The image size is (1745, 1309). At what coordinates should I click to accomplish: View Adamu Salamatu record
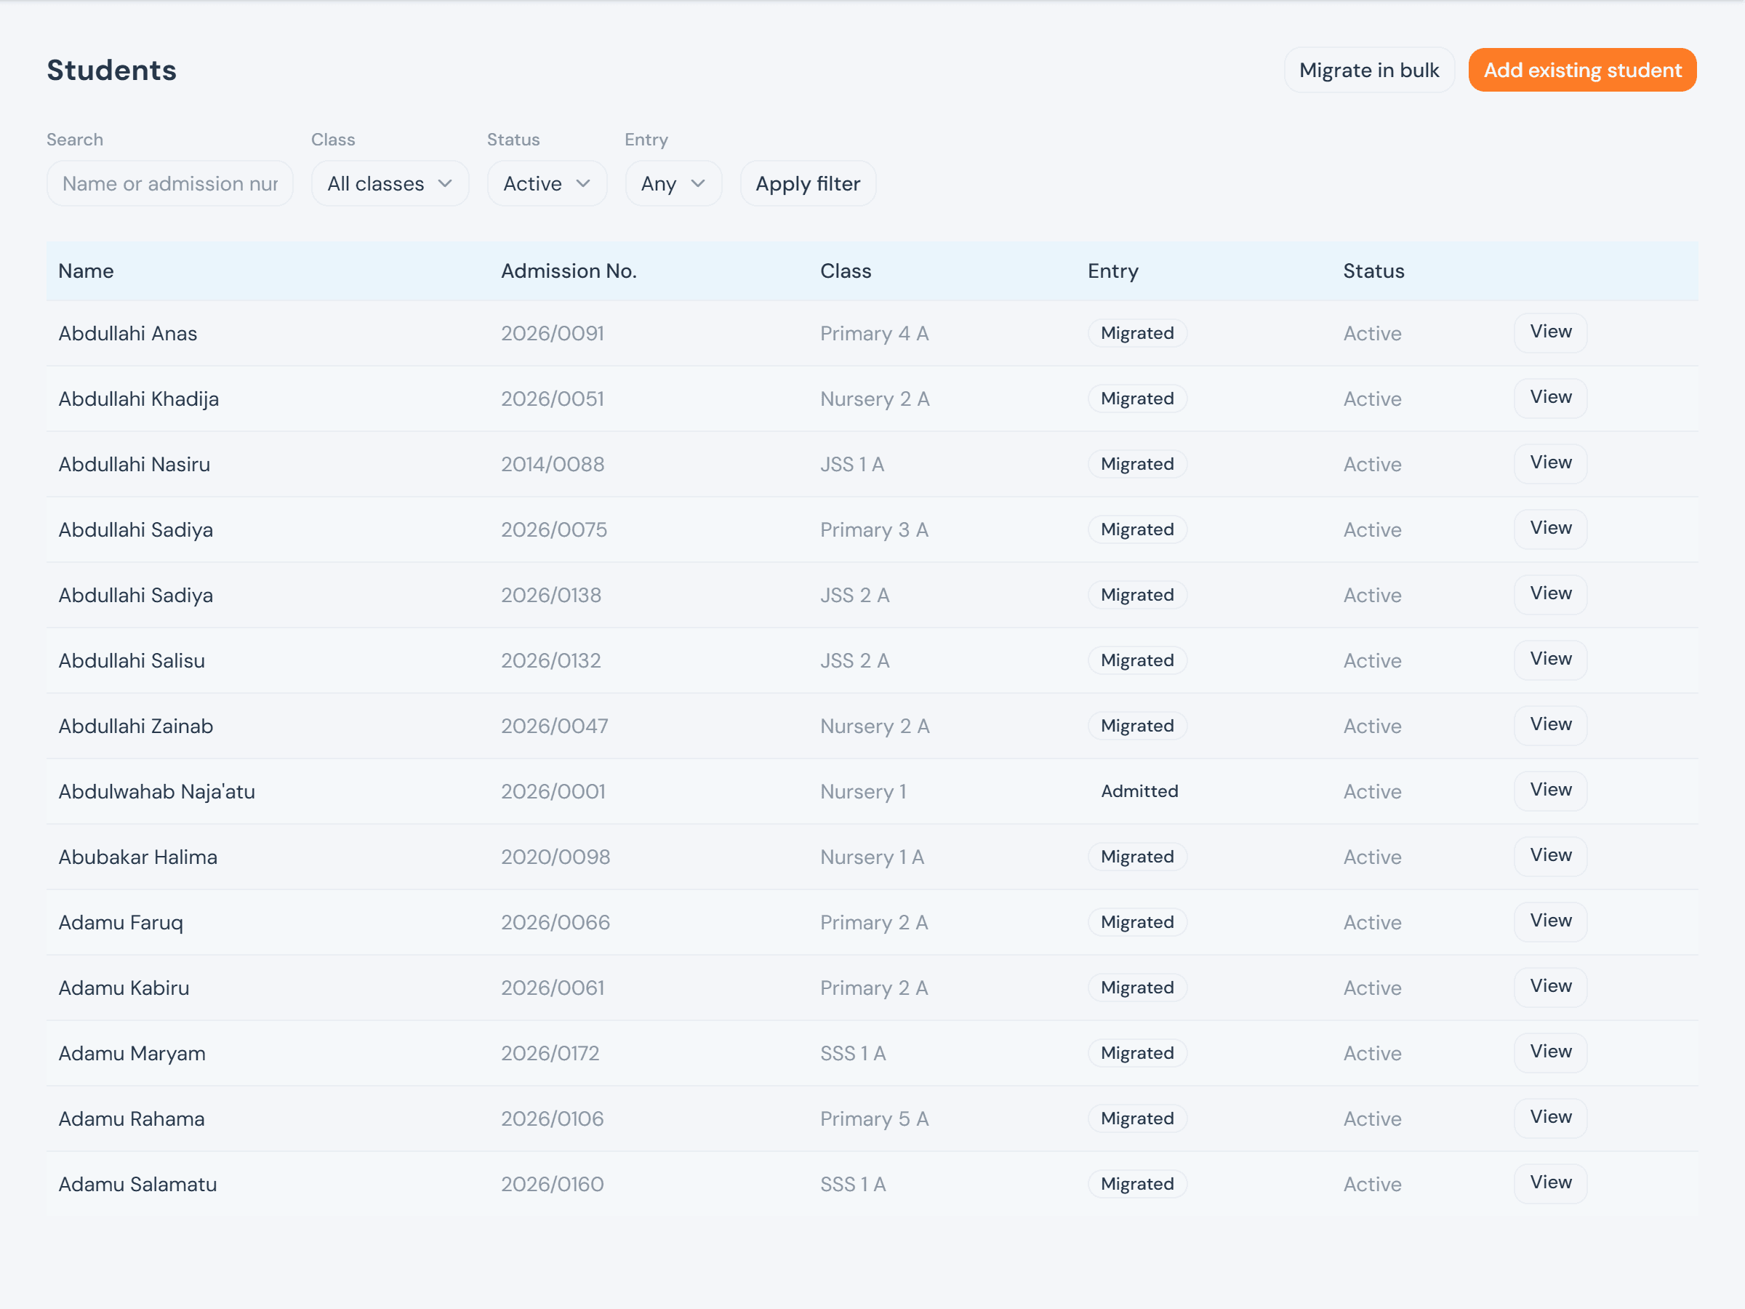tap(1550, 1183)
